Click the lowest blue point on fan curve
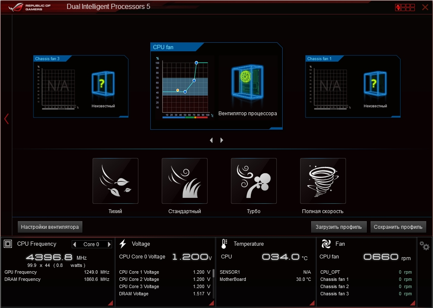The image size is (433, 308). [185, 92]
